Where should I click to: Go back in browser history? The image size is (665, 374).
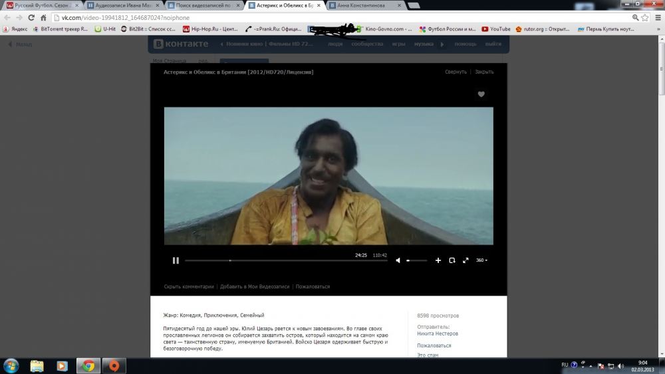pos(7,18)
